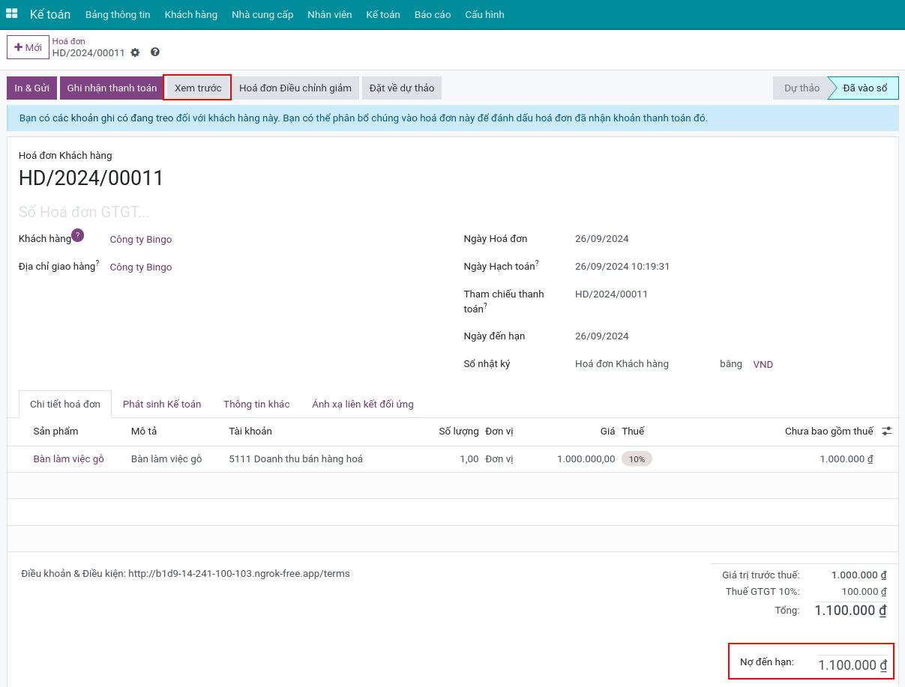Screen dimensions: 905x687
Task: Switch to Thông tin khác tab
Action: pos(256,404)
